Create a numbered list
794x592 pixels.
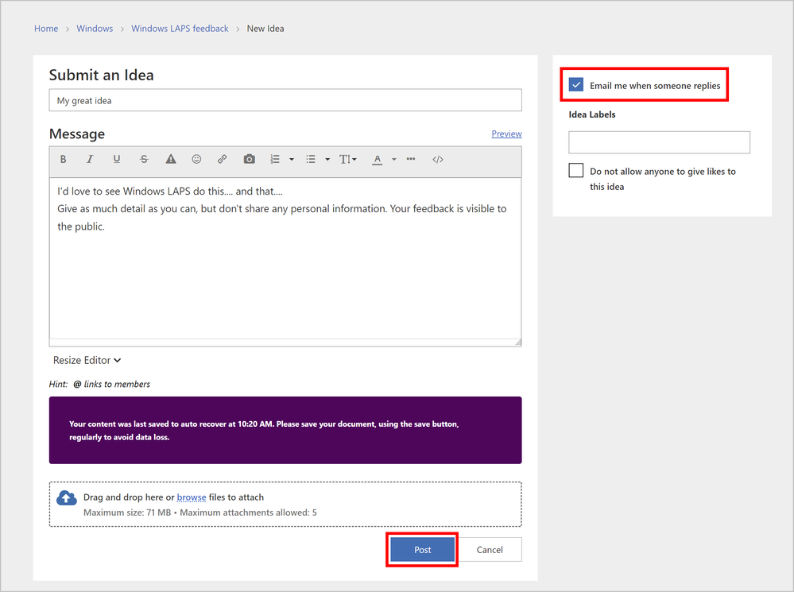pos(275,160)
